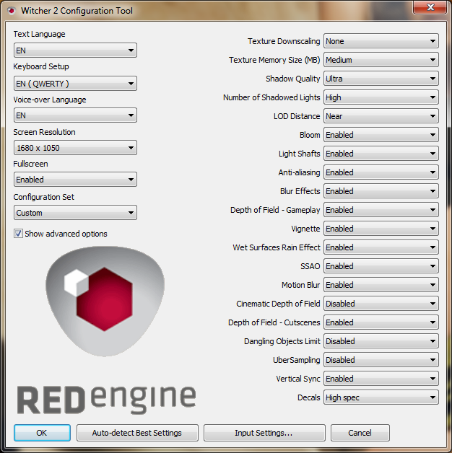This screenshot has width=452, height=453.
Task: Click Auto-detect Best Settings button
Action: click(137, 433)
